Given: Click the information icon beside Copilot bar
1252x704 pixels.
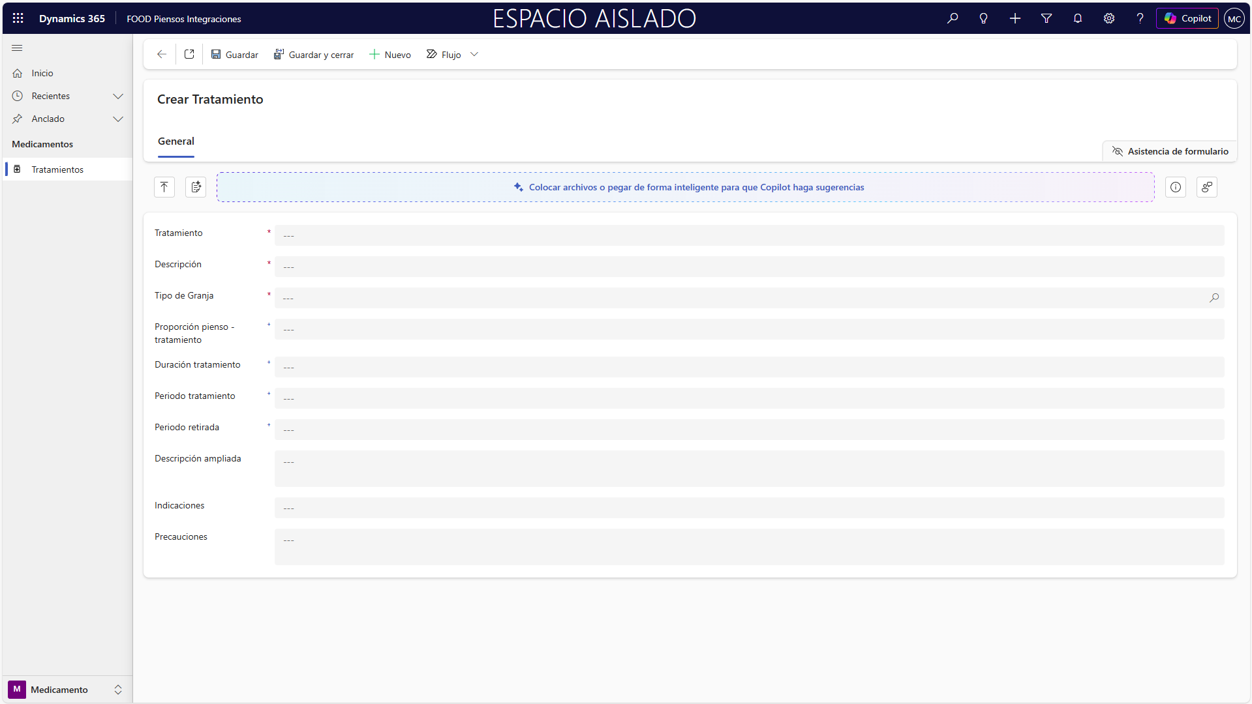Looking at the screenshot, I should click(1176, 187).
